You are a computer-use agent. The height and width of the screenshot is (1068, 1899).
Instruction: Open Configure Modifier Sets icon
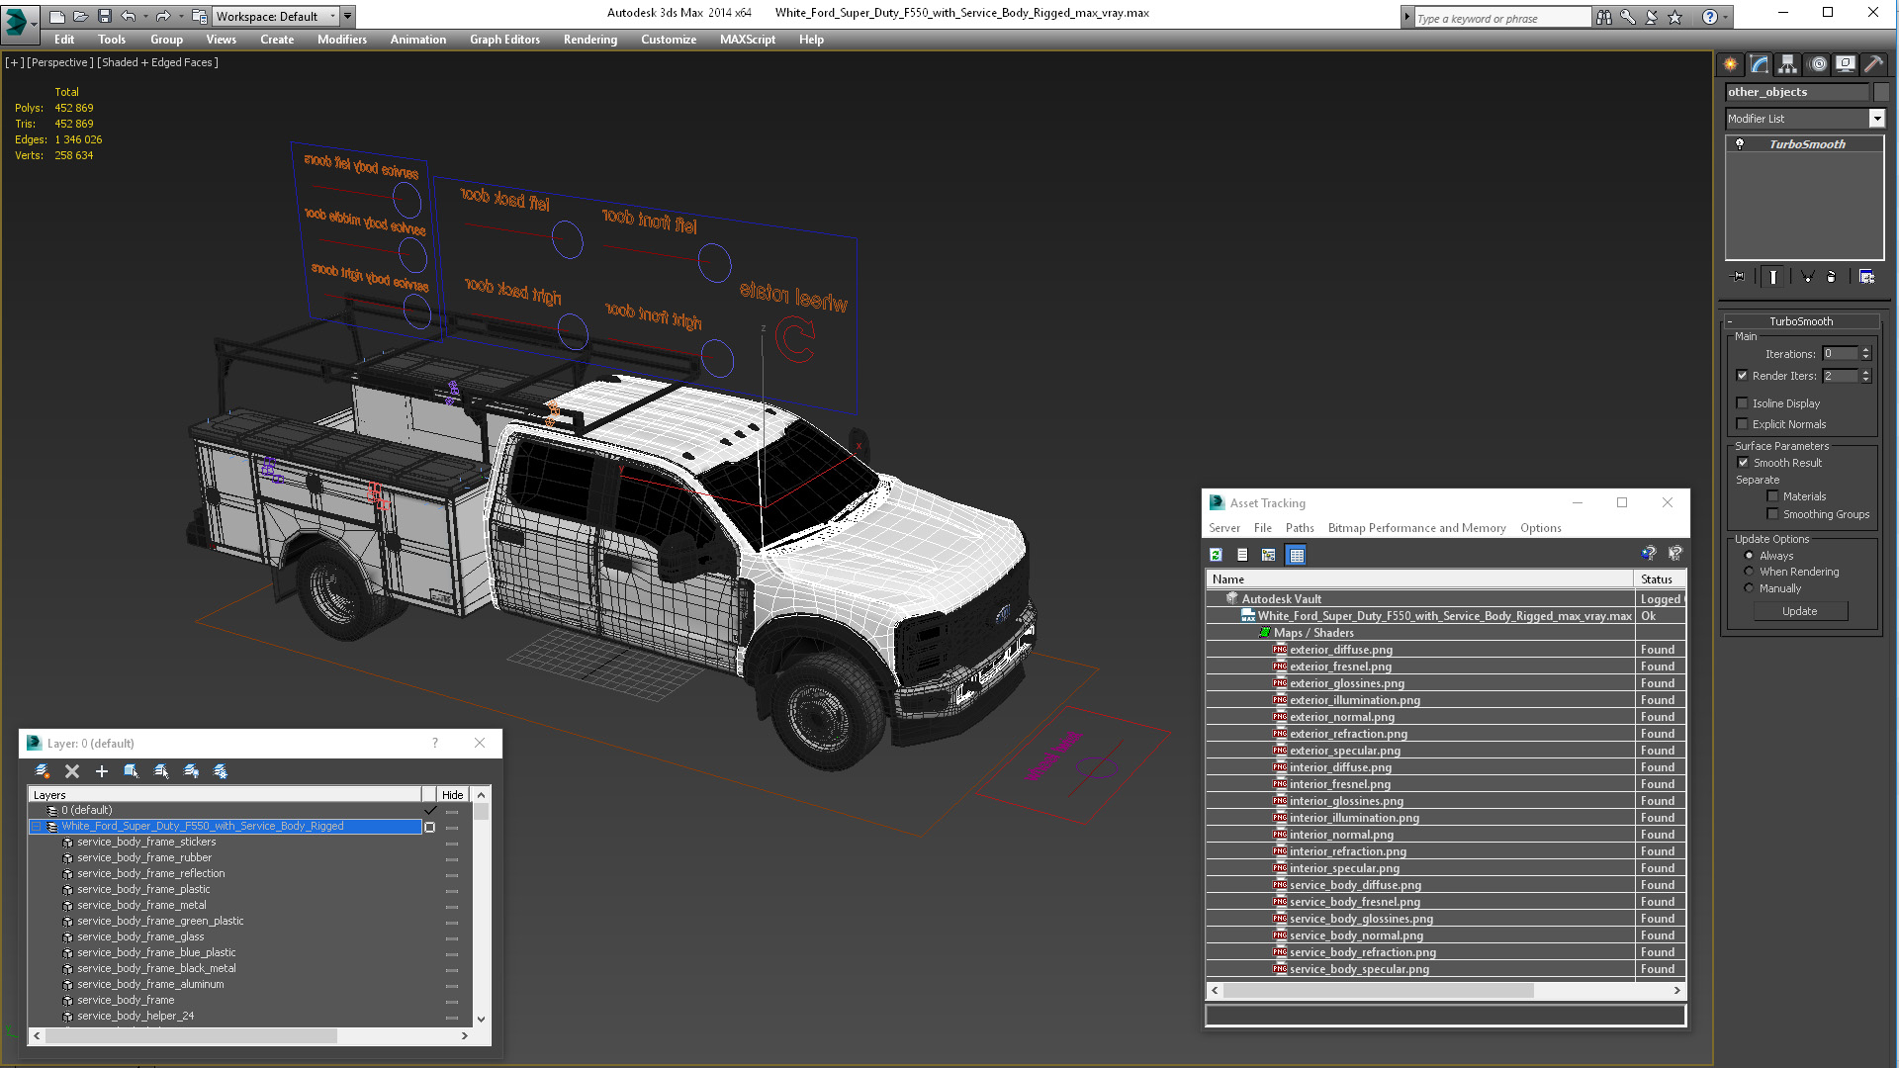[1866, 277]
